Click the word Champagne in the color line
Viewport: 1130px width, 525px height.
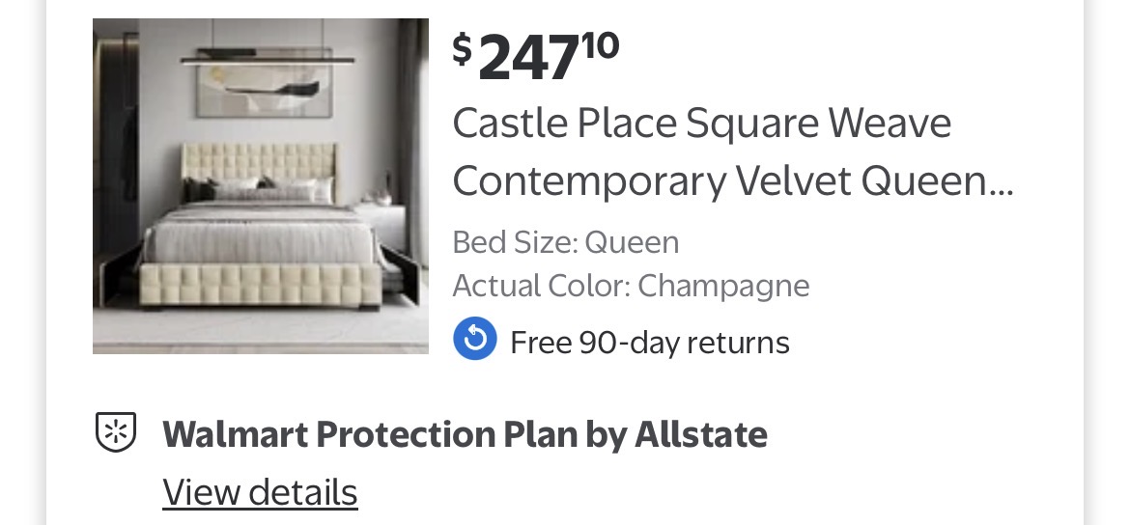pyautogui.click(x=723, y=286)
